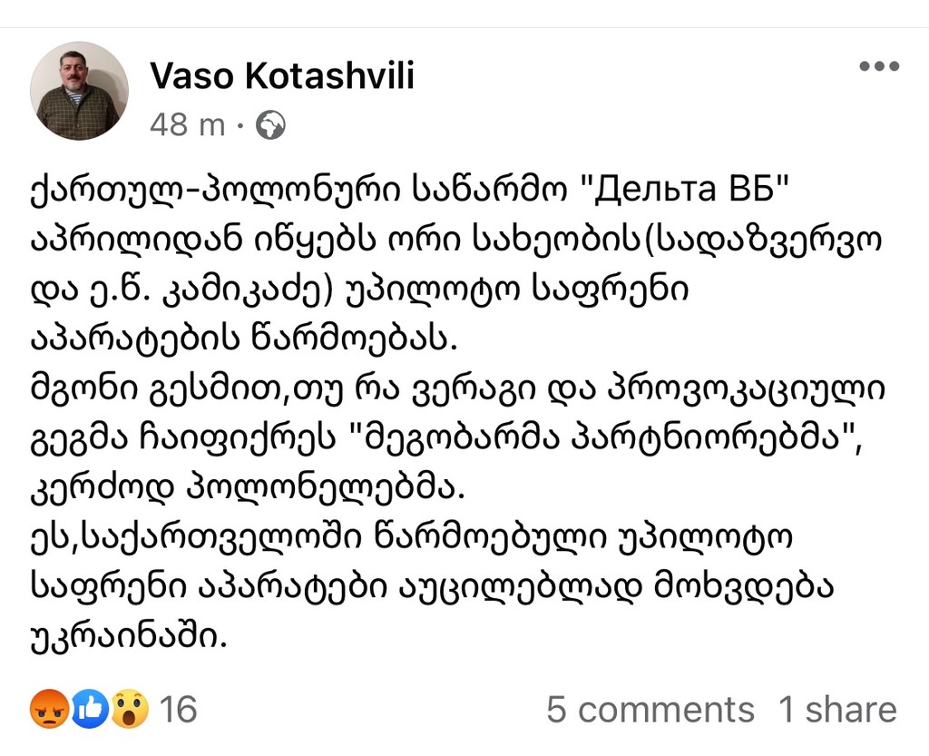This screenshot has width=929, height=756.
Task: Open the Vaso Kotashvili profile name link
Action: pos(281,77)
